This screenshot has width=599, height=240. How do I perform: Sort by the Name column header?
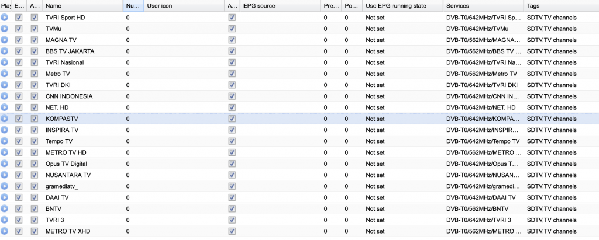click(x=82, y=6)
